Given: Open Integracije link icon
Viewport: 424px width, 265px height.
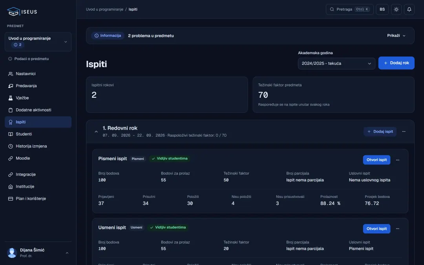Looking at the screenshot, I should tap(11, 175).
